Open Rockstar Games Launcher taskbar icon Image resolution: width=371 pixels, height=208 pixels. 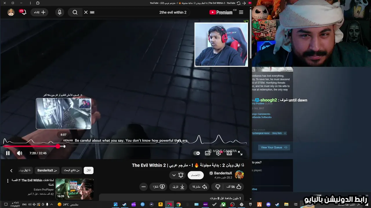[160, 205]
